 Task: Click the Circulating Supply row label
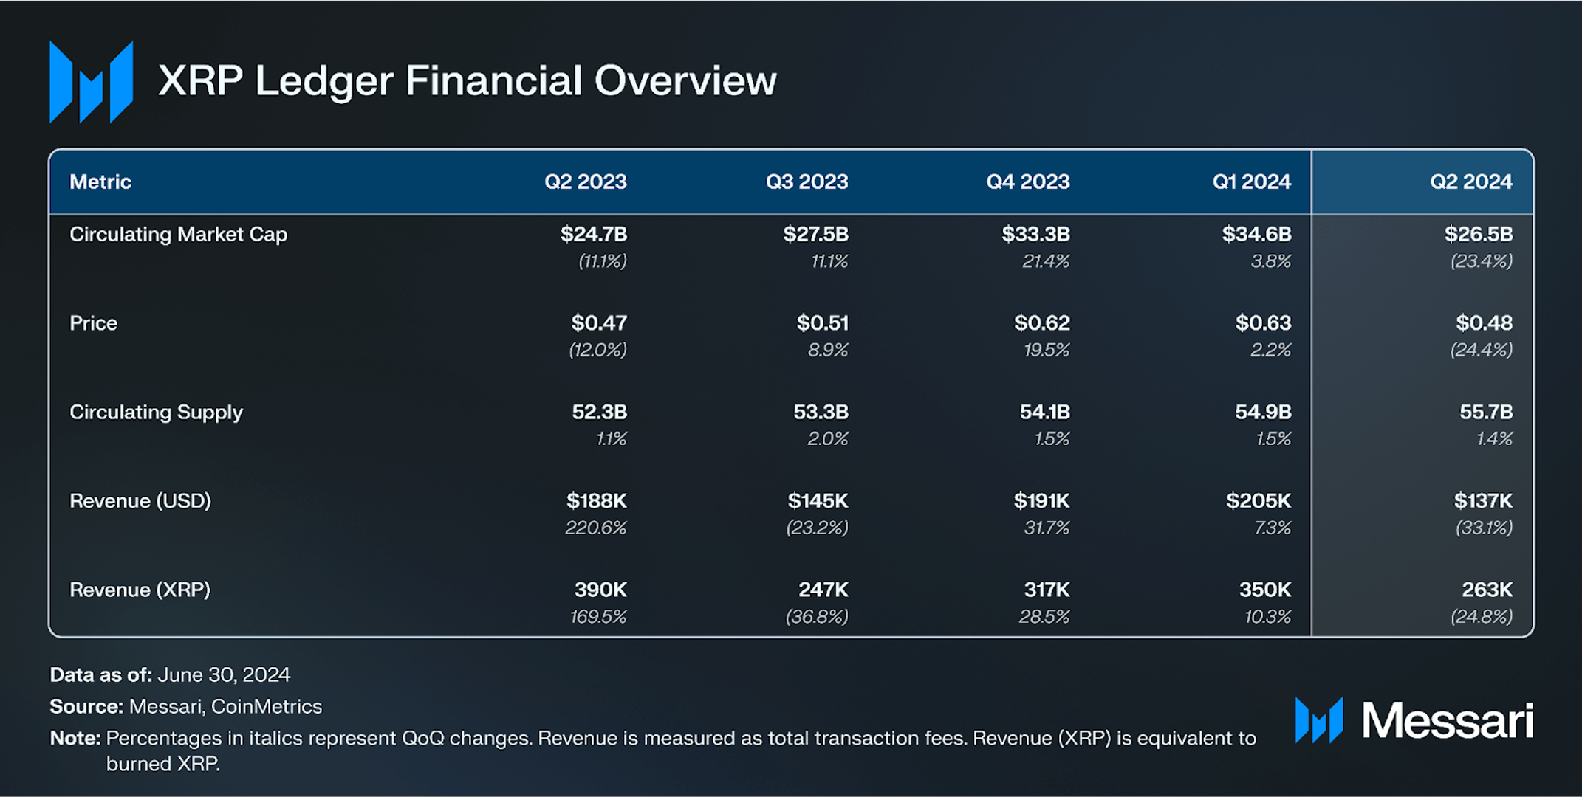click(x=156, y=412)
